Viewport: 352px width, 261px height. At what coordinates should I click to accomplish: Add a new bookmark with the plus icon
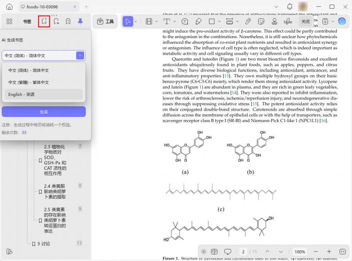(x=56, y=21)
